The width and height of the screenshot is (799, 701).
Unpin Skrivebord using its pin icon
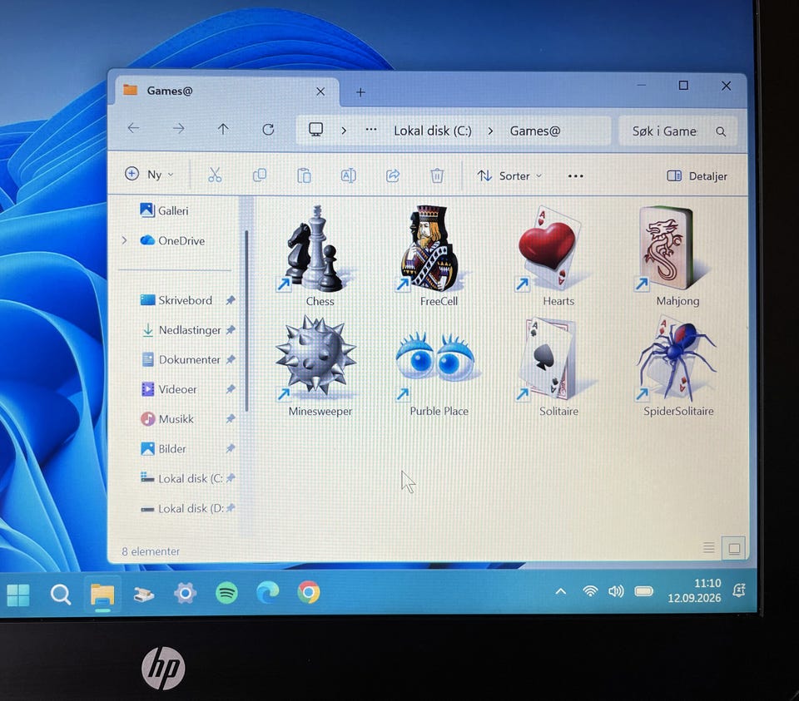click(231, 300)
